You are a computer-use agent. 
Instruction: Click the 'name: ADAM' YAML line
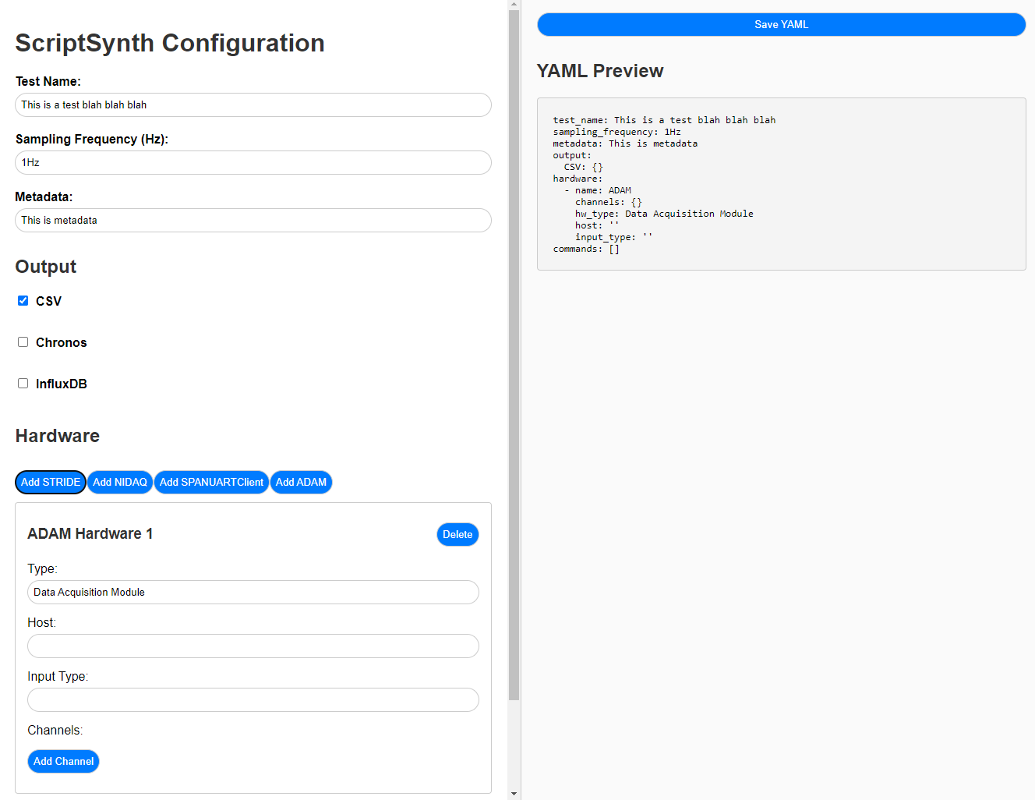[x=598, y=190]
